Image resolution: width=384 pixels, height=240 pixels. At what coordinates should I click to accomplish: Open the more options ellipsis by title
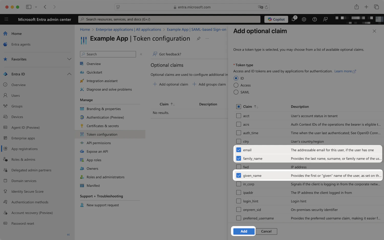[x=207, y=39]
